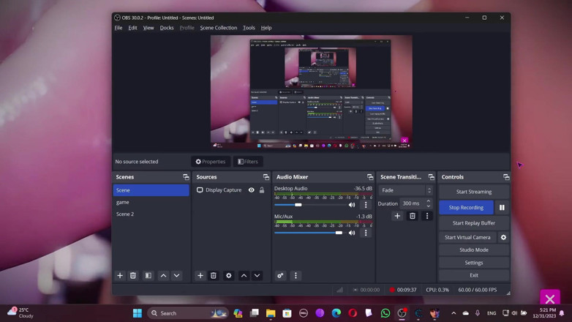
Task: Open Virtual Camera settings gear
Action: tap(503, 237)
